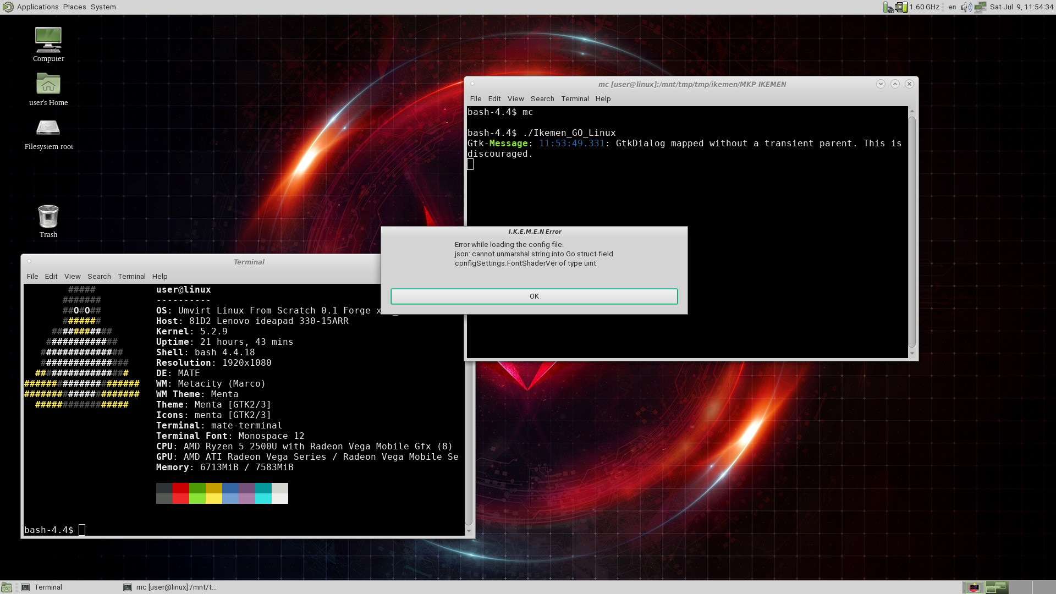Open the Trash desktop icon
This screenshot has height=594, width=1056.
(48, 217)
